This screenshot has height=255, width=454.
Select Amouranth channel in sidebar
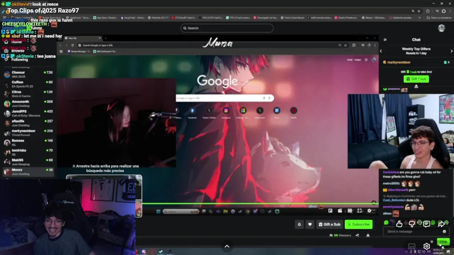[28, 103]
